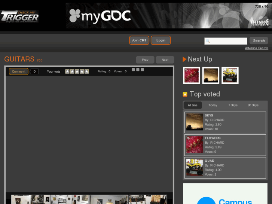Rate one star in Your vote
The width and height of the screenshot is (272, 204).
coord(67,71)
